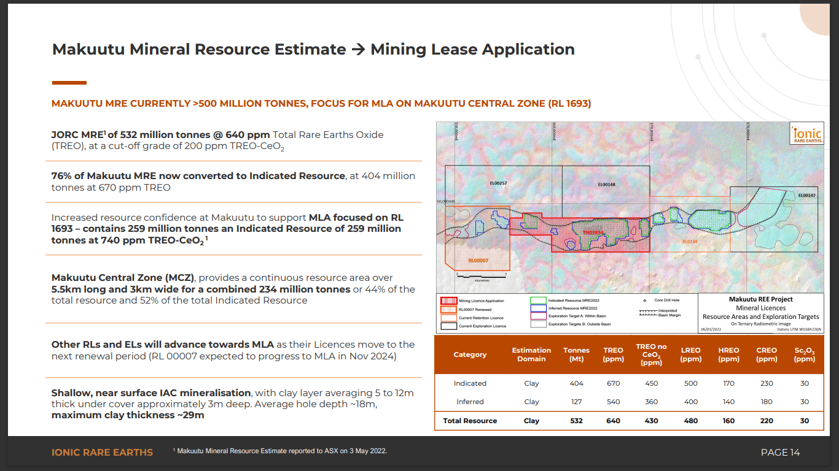Image resolution: width=839 pixels, height=471 pixels.
Task: Click the Makuutu Central Zone (MCZ) paragraph
Action: coord(233,289)
